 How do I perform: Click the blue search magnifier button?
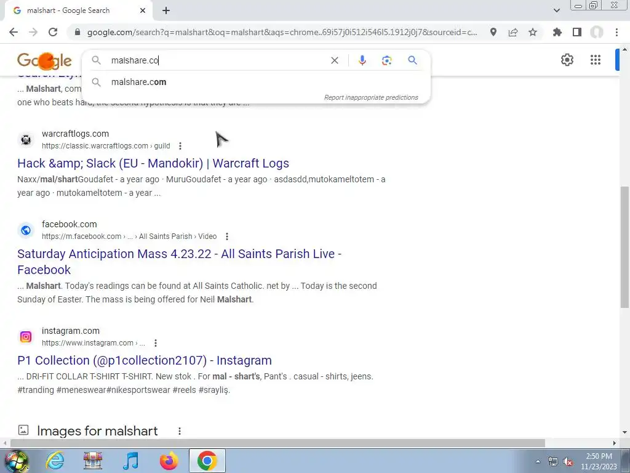412,60
